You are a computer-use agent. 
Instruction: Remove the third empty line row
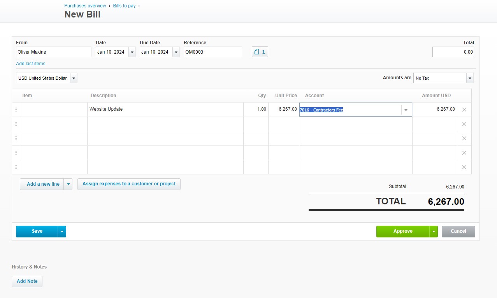pyautogui.click(x=464, y=138)
